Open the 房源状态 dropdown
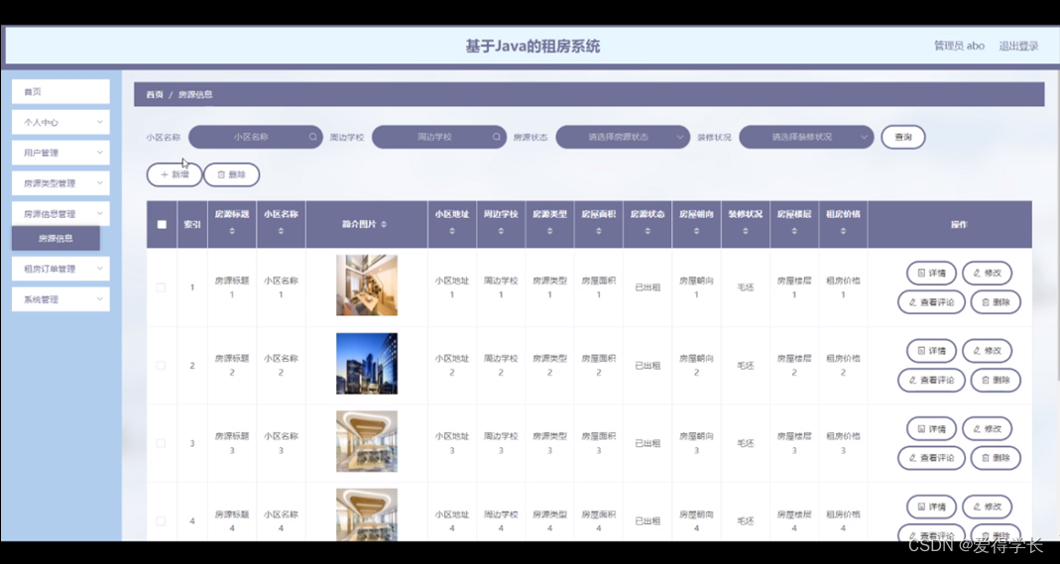 [x=623, y=137]
